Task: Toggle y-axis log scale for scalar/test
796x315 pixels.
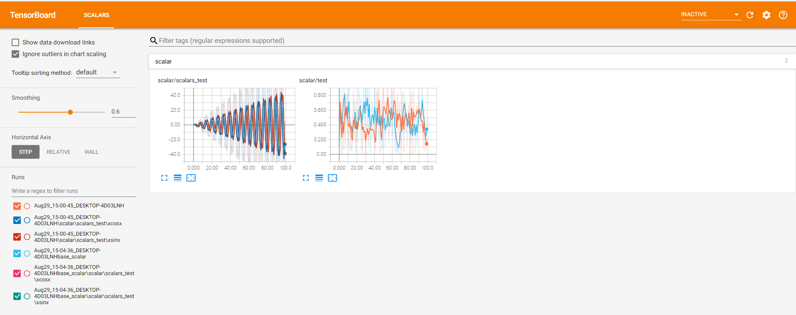Action: [x=319, y=178]
